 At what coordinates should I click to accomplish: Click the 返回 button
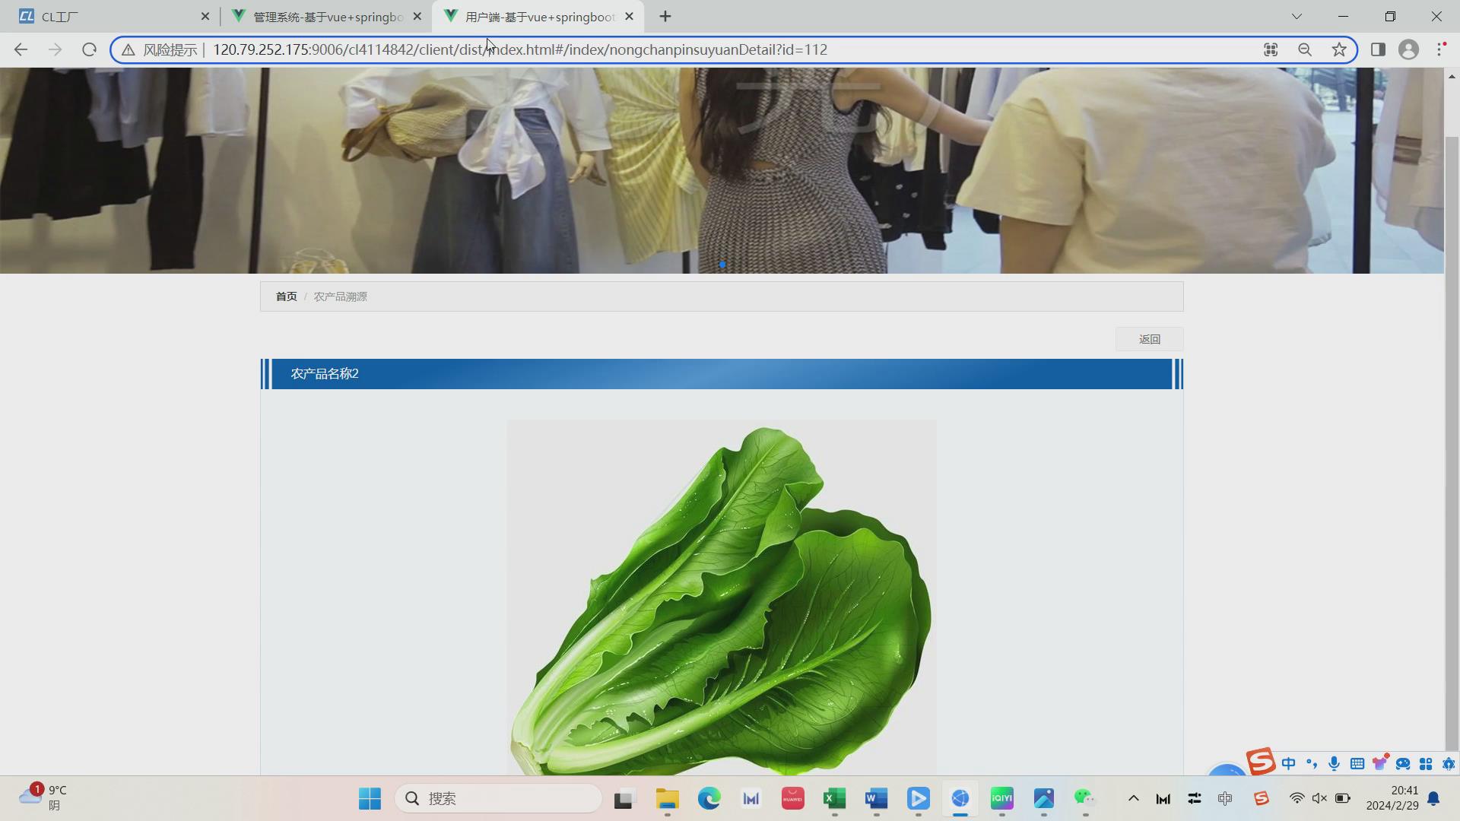(x=1149, y=339)
